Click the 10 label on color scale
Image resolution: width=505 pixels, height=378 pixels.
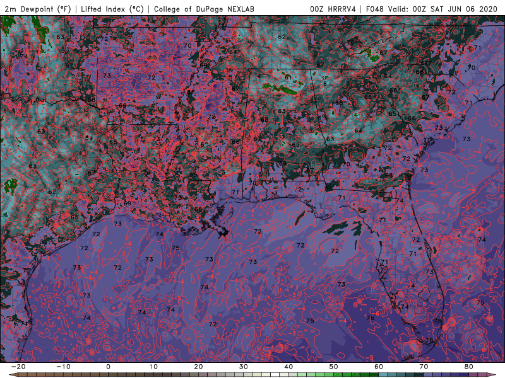pos(153,367)
